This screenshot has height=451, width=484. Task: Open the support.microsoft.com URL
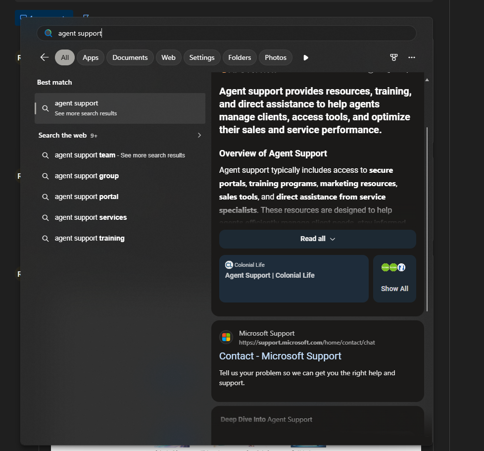pos(307,343)
